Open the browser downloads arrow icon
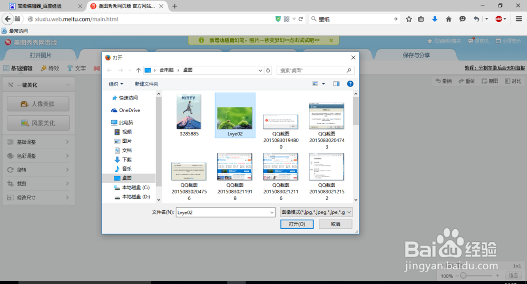527x284 pixels. 435,19
